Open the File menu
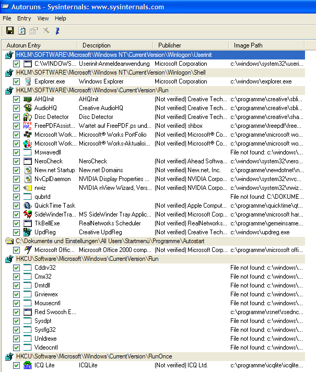This screenshot has width=316, height=372. pos(7,18)
